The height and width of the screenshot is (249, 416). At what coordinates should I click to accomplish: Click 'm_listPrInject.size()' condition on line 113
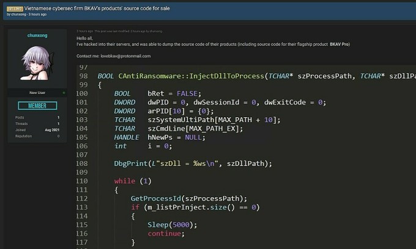(191, 207)
